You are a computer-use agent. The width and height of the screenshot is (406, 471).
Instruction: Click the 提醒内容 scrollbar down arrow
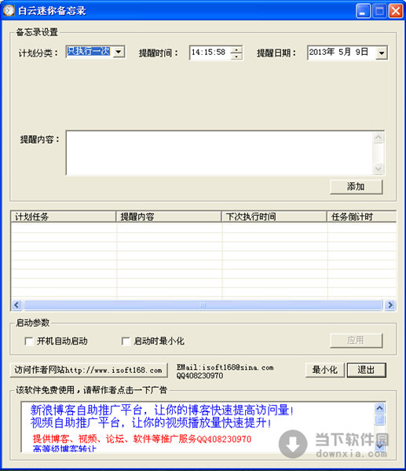(x=379, y=169)
